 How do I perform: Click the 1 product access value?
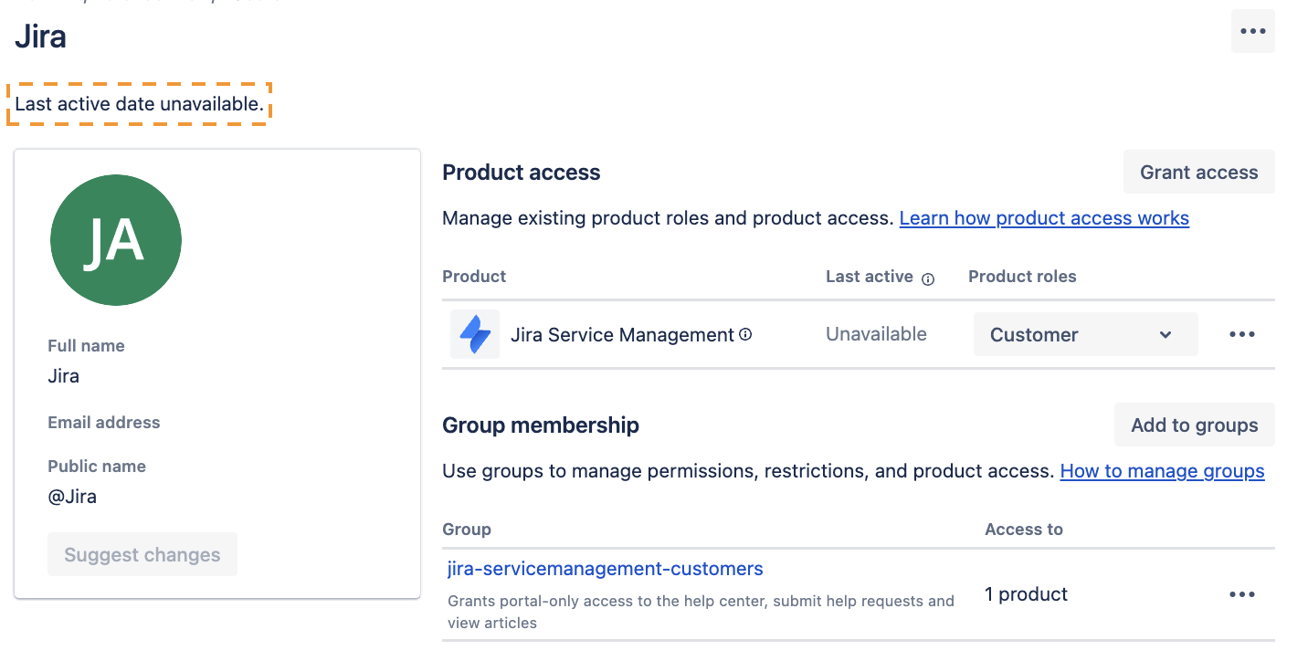(1026, 594)
